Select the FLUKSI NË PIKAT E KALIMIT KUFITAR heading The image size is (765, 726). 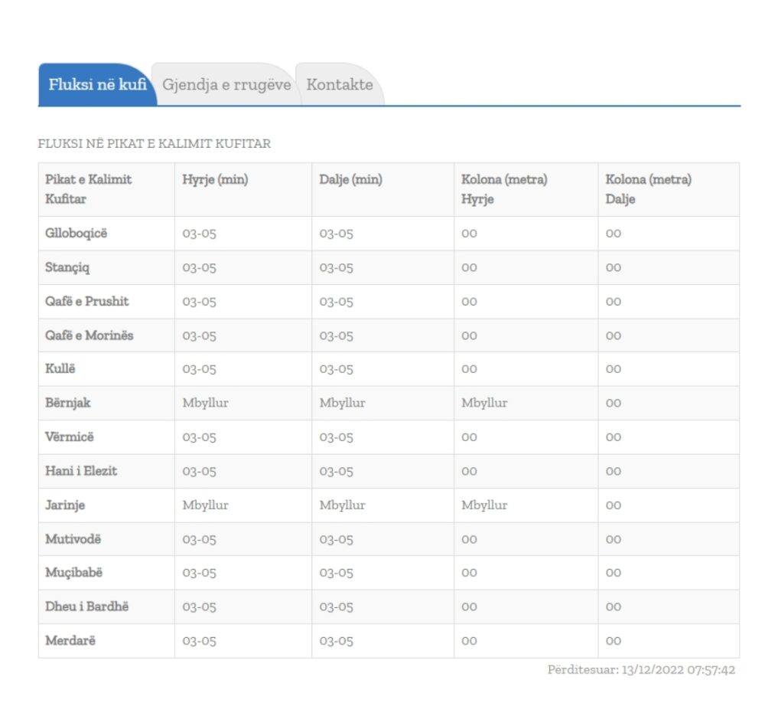155,144
